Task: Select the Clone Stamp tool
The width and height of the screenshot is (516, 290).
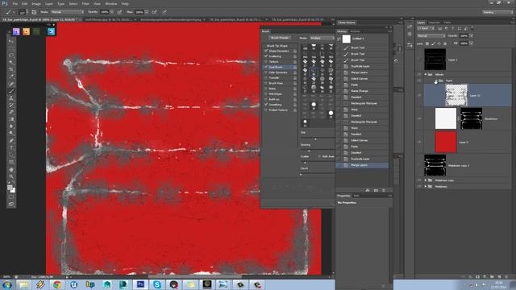Action: pyautogui.click(x=11, y=98)
